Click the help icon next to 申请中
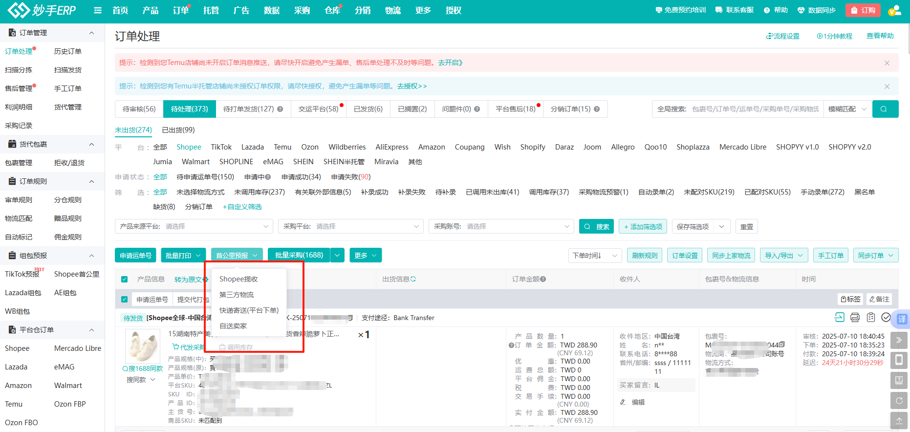The image size is (910, 432). [267, 177]
